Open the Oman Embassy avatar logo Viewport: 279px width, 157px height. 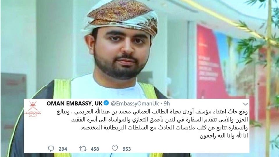click(33, 109)
